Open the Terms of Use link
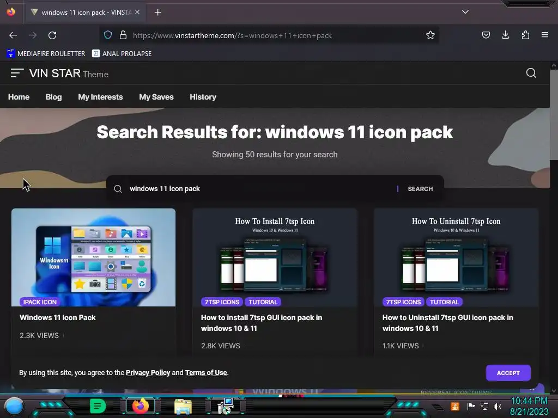This screenshot has height=418, width=558. point(206,373)
